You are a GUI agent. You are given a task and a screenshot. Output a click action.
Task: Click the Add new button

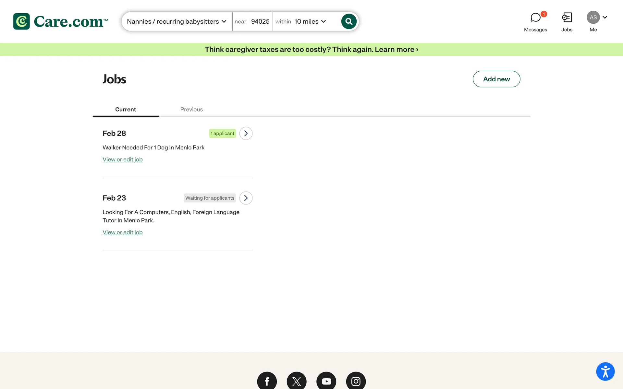496,79
